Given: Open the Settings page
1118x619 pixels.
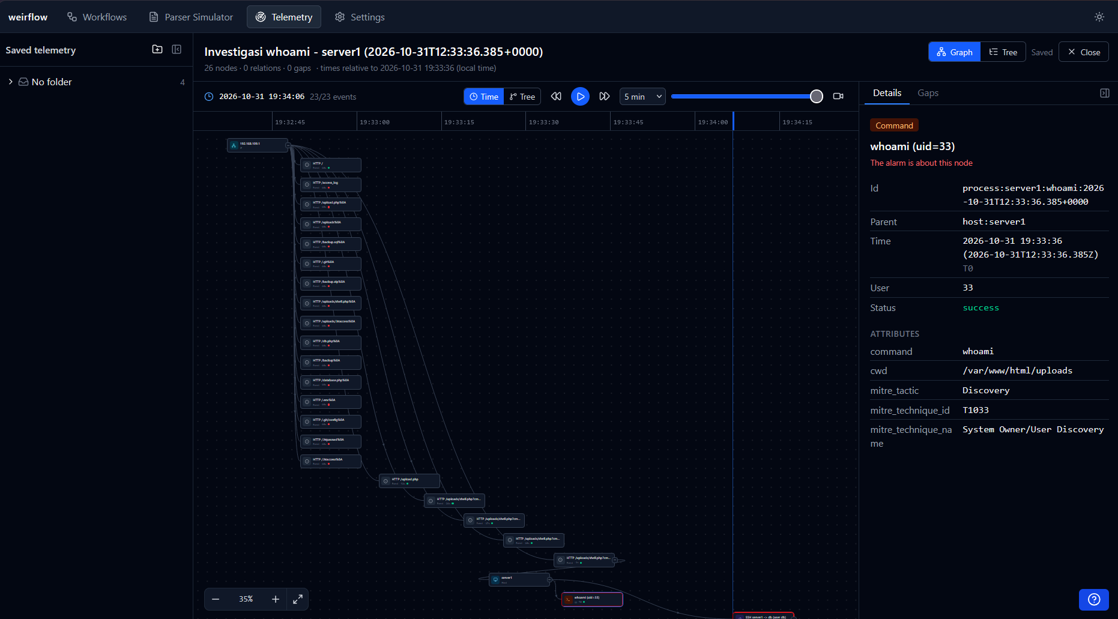Looking at the screenshot, I should point(360,17).
